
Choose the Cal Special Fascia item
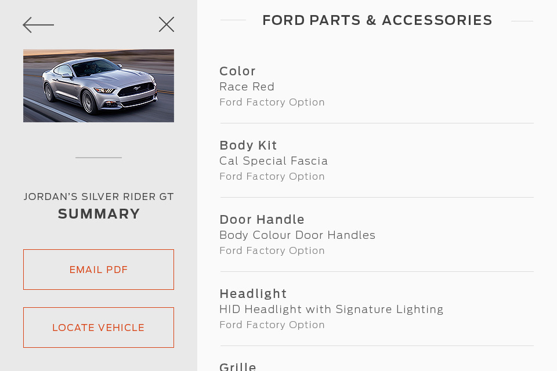pos(274,161)
